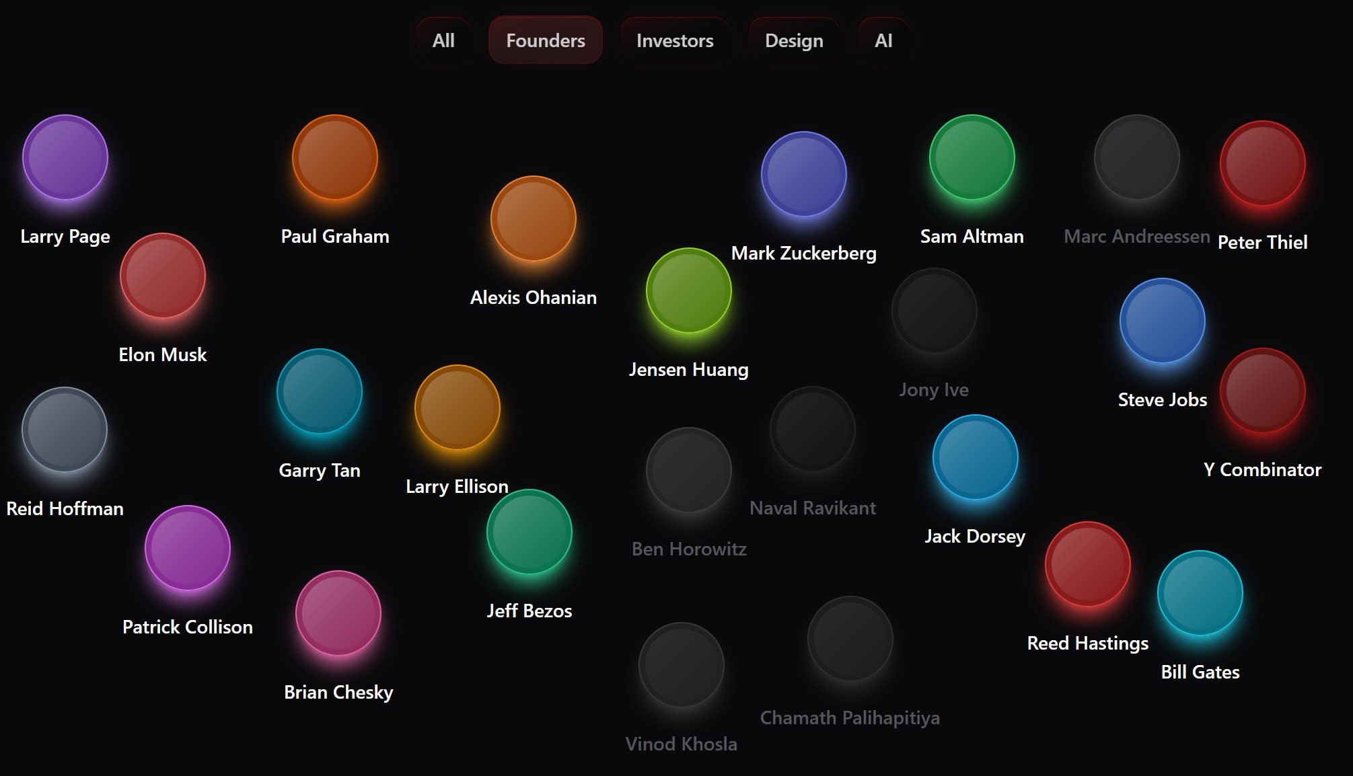Click Garry Tan's teal bubble
Image resolution: width=1353 pixels, height=776 pixels.
(x=320, y=391)
